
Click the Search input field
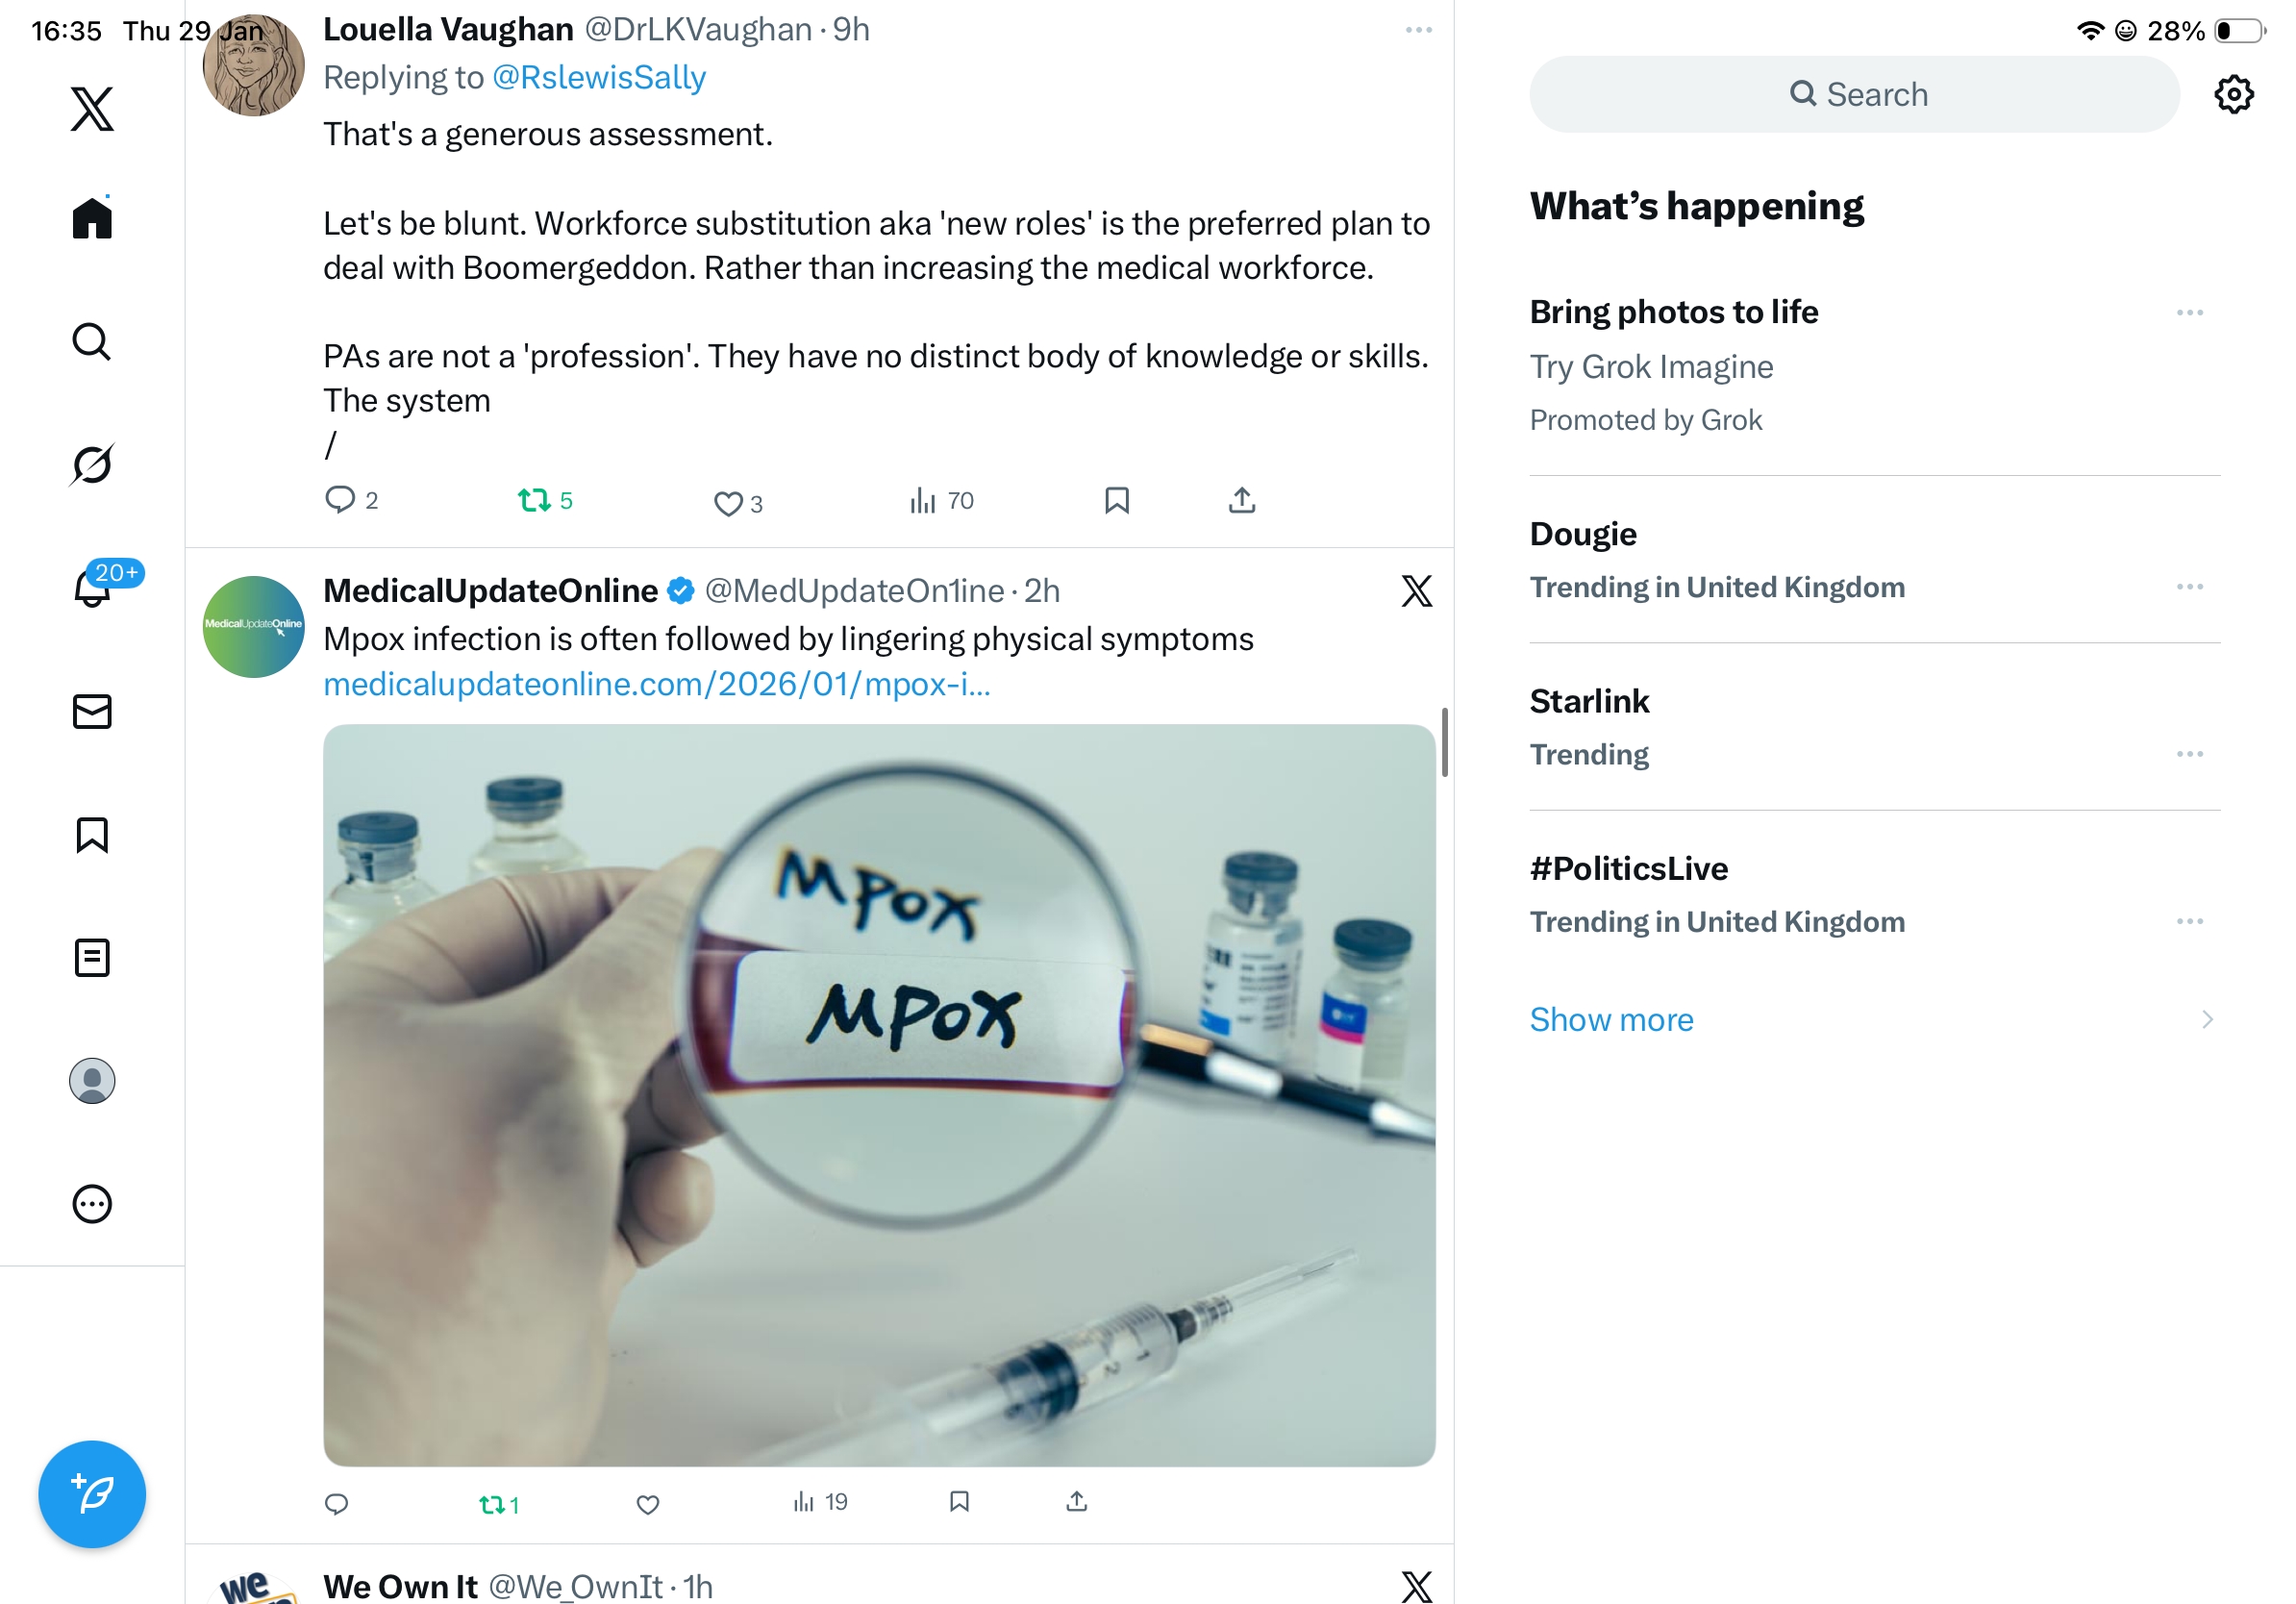coord(1853,95)
